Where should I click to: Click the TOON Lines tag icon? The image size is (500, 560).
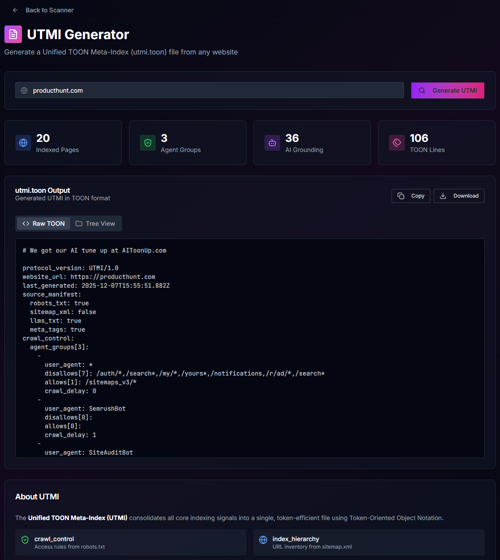(x=397, y=143)
